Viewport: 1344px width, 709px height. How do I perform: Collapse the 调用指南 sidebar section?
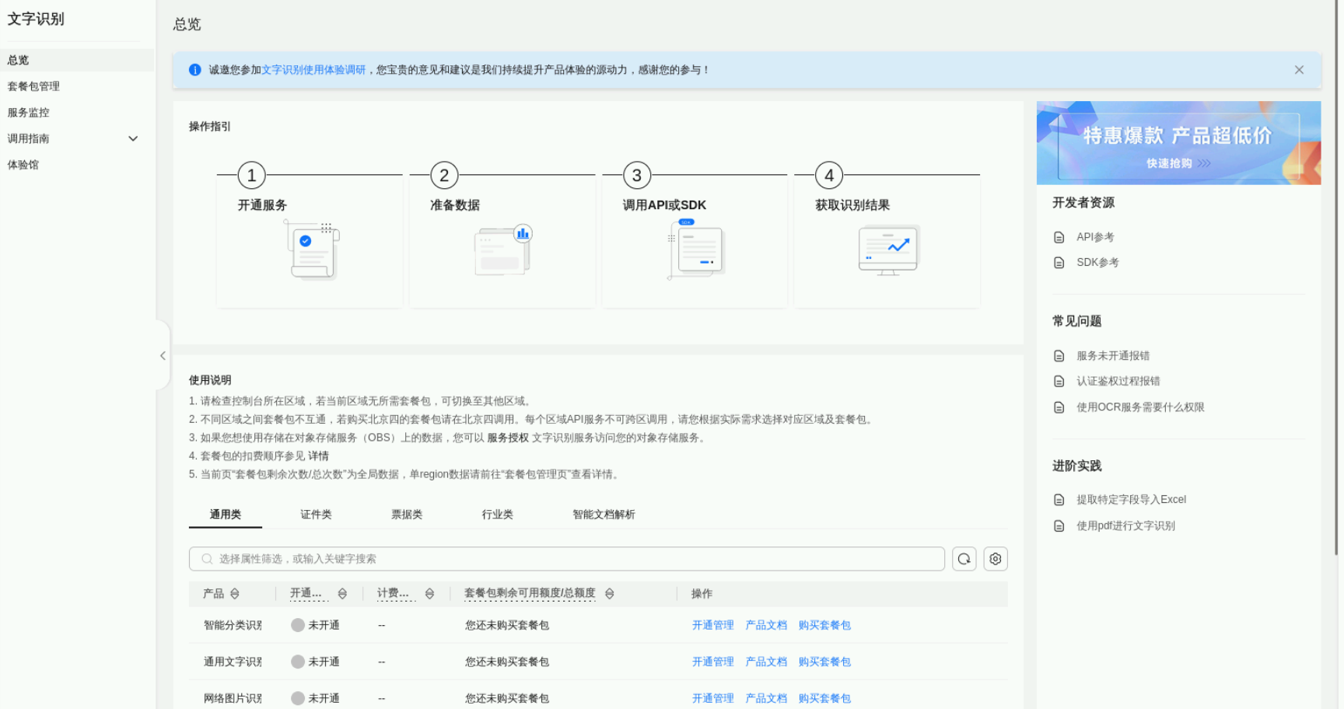pyautogui.click(x=133, y=138)
